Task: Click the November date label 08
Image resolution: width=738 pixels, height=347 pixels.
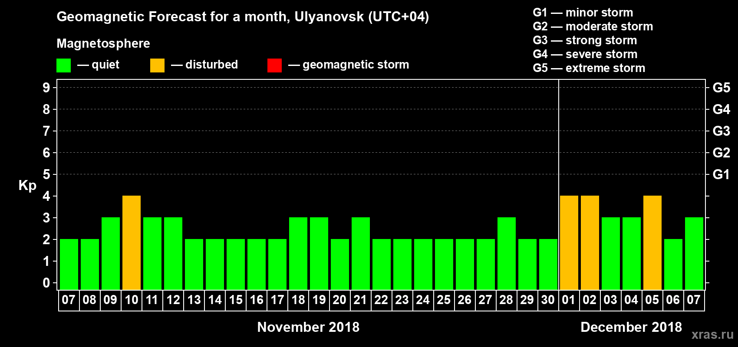Action: click(x=89, y=300)
